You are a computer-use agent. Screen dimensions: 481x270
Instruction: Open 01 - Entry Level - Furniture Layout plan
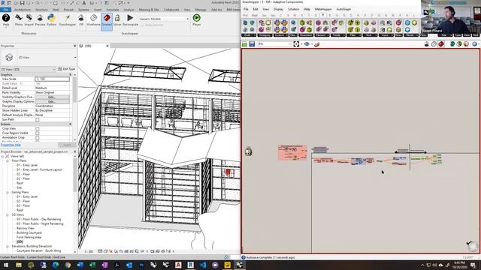click(x=39, y=169)
